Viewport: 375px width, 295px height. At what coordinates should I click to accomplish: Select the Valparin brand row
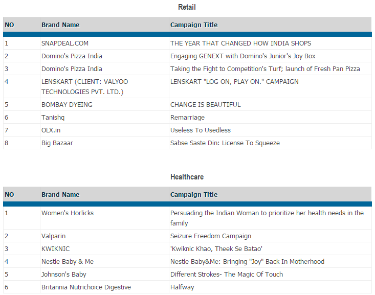coord(54,236)
